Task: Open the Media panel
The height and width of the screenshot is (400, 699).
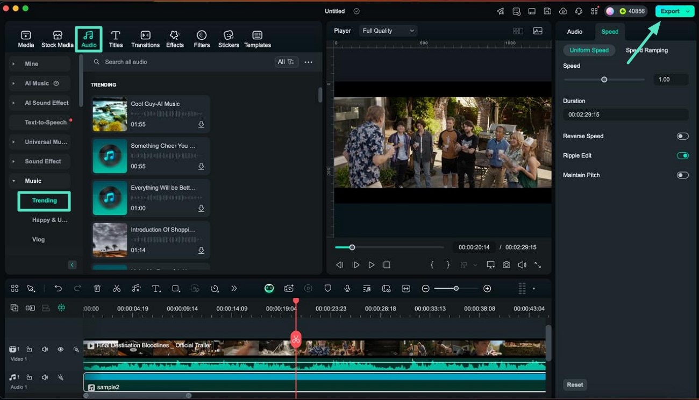Action: tap(25, 39)
